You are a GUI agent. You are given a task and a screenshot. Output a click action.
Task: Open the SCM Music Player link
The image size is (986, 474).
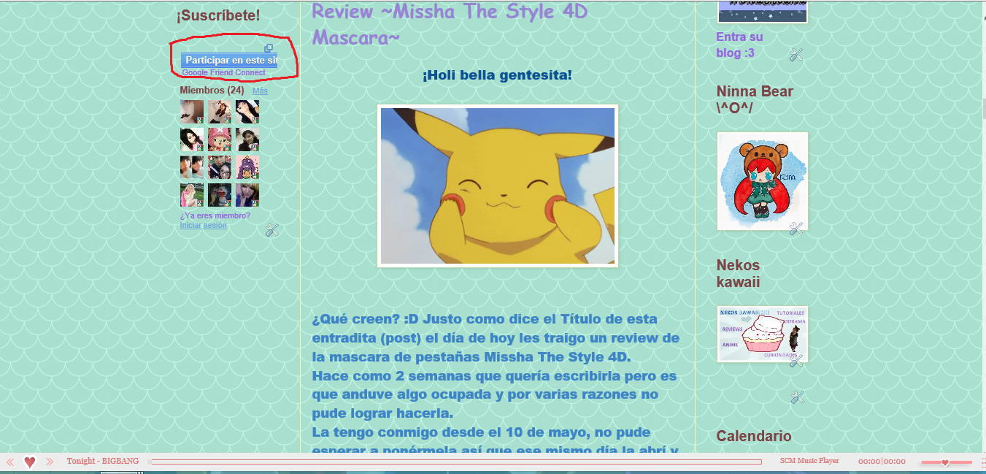pos(809,461)
